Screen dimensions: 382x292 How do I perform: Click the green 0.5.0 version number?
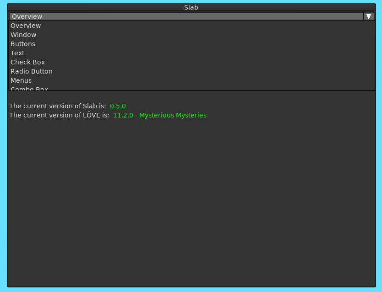(x=118, y=106)
